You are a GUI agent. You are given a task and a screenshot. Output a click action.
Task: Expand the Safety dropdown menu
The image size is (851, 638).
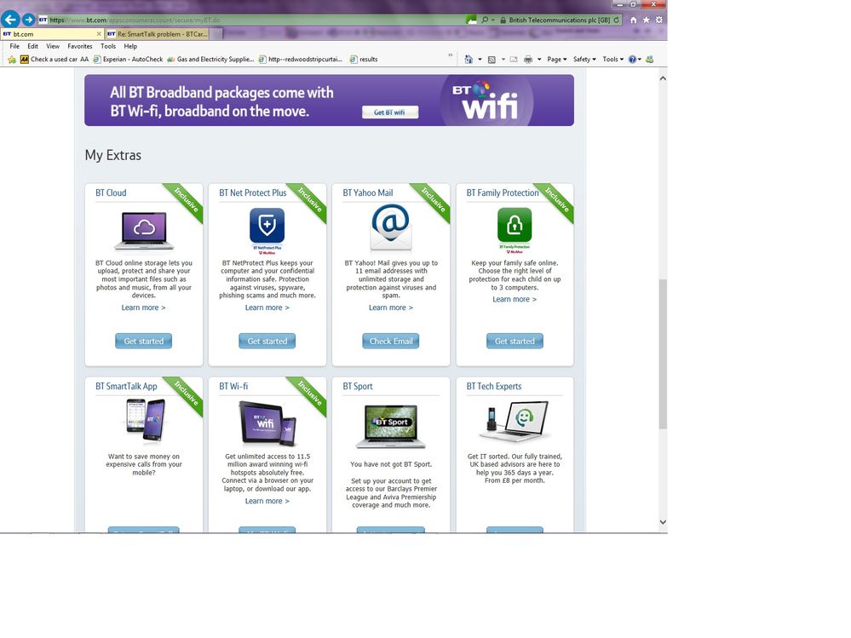(x=584, y=59)
